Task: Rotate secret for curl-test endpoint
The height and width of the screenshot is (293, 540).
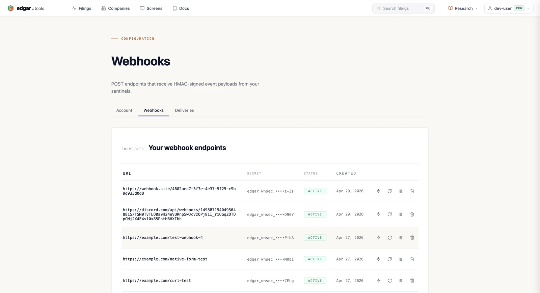Action: (x=389, y=281)
